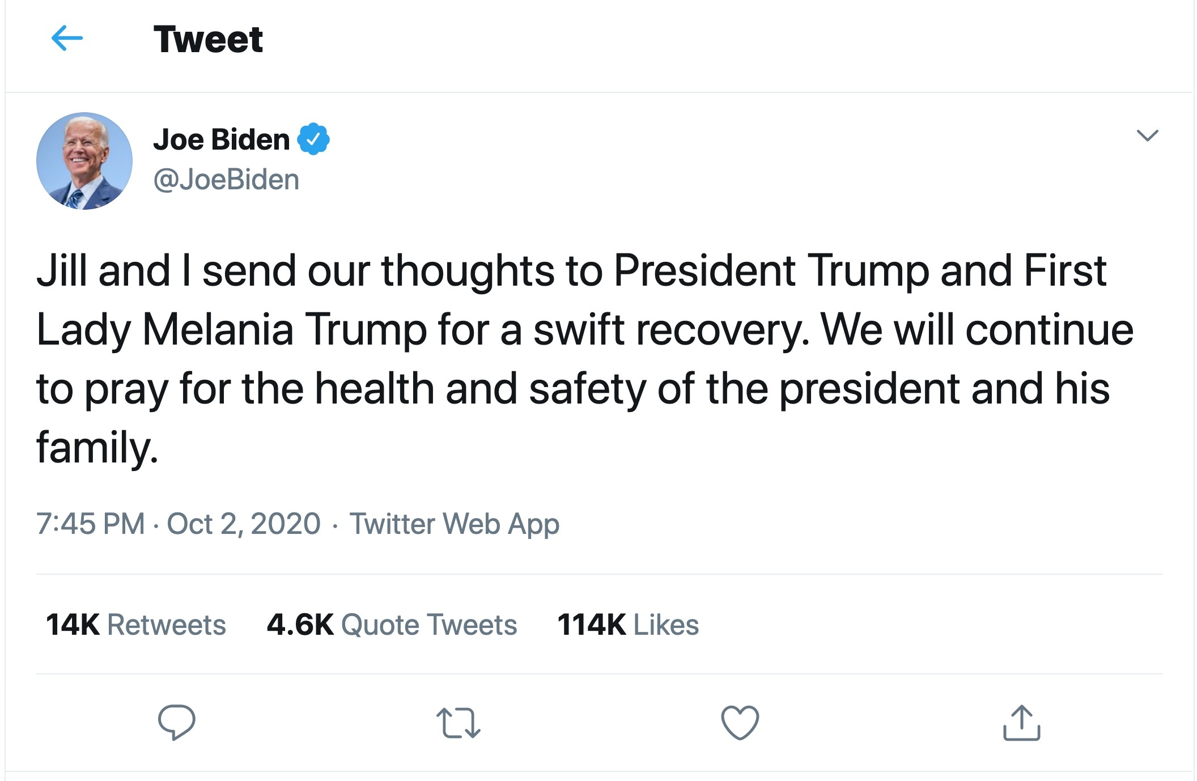Screen dimensions: 1197x781
Task: Open the tweet options chevron menu
Action: pyautogui.click(x=1149, y=135)
